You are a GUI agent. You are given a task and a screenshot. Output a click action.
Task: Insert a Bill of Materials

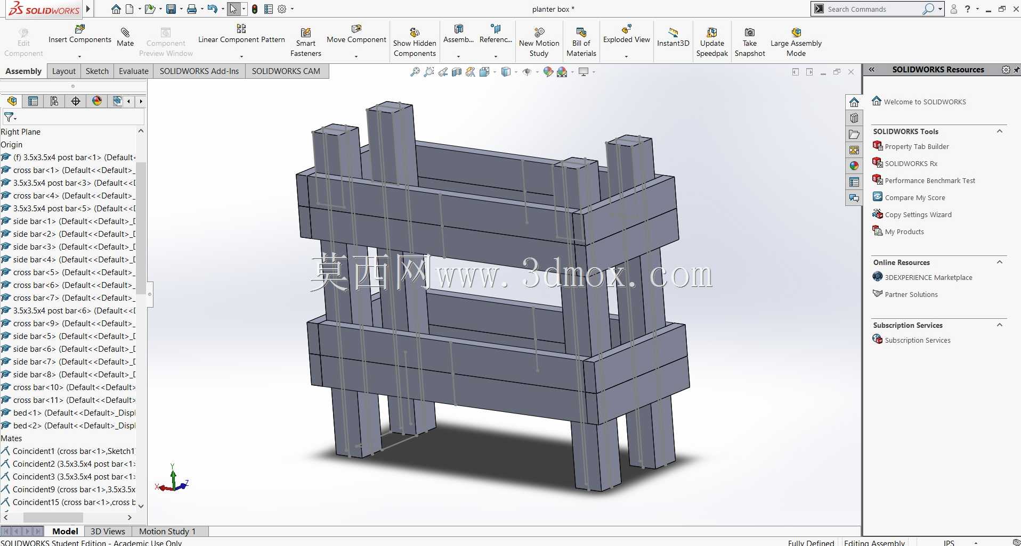pyautogui.click(x=581, y=42)
